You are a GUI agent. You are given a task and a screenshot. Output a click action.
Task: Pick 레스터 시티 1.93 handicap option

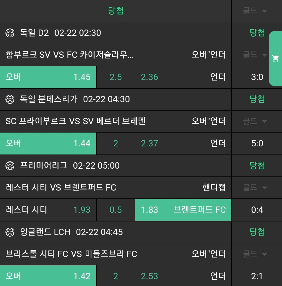[x=48, y=210]
